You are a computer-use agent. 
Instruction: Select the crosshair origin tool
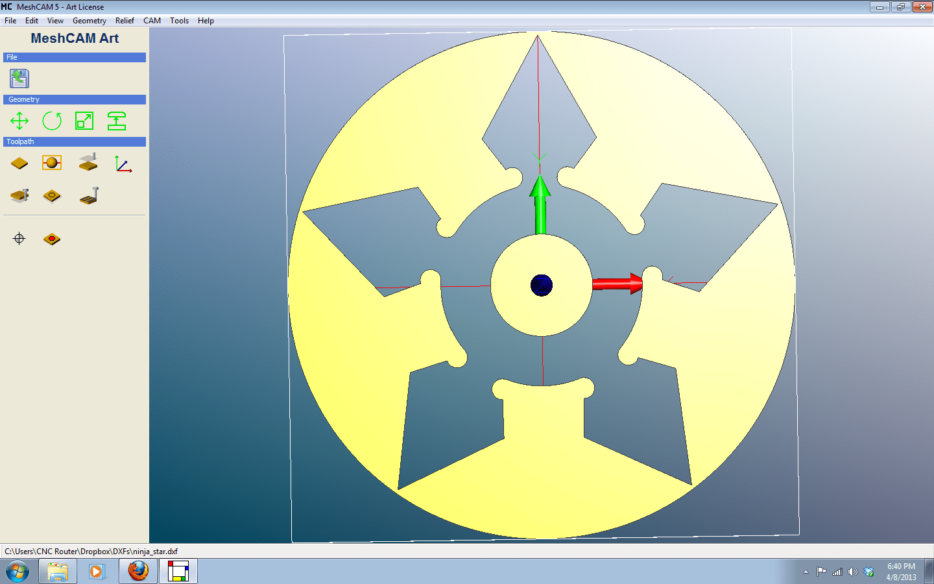[x=19, y=238]
